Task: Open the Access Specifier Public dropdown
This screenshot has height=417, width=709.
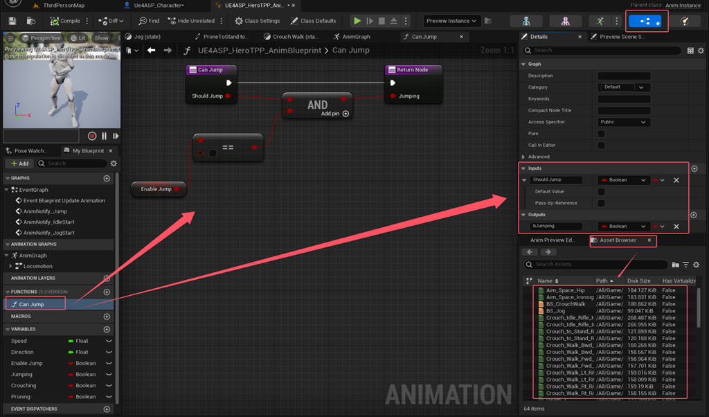Action: (x=624, y=122)
